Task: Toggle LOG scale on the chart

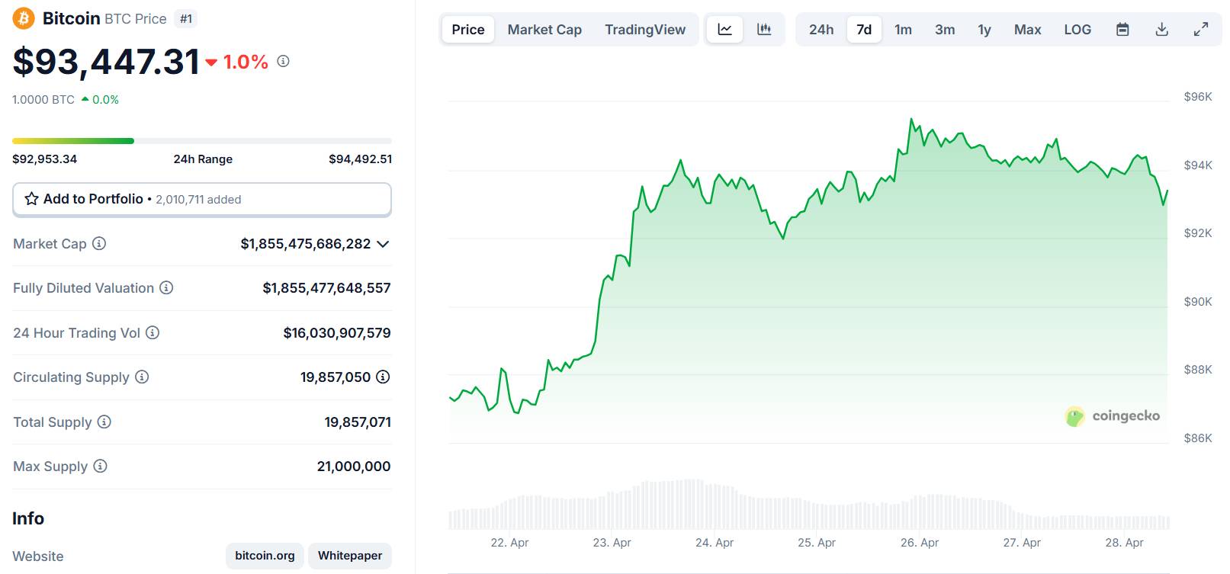Action: coord(1077,30)
